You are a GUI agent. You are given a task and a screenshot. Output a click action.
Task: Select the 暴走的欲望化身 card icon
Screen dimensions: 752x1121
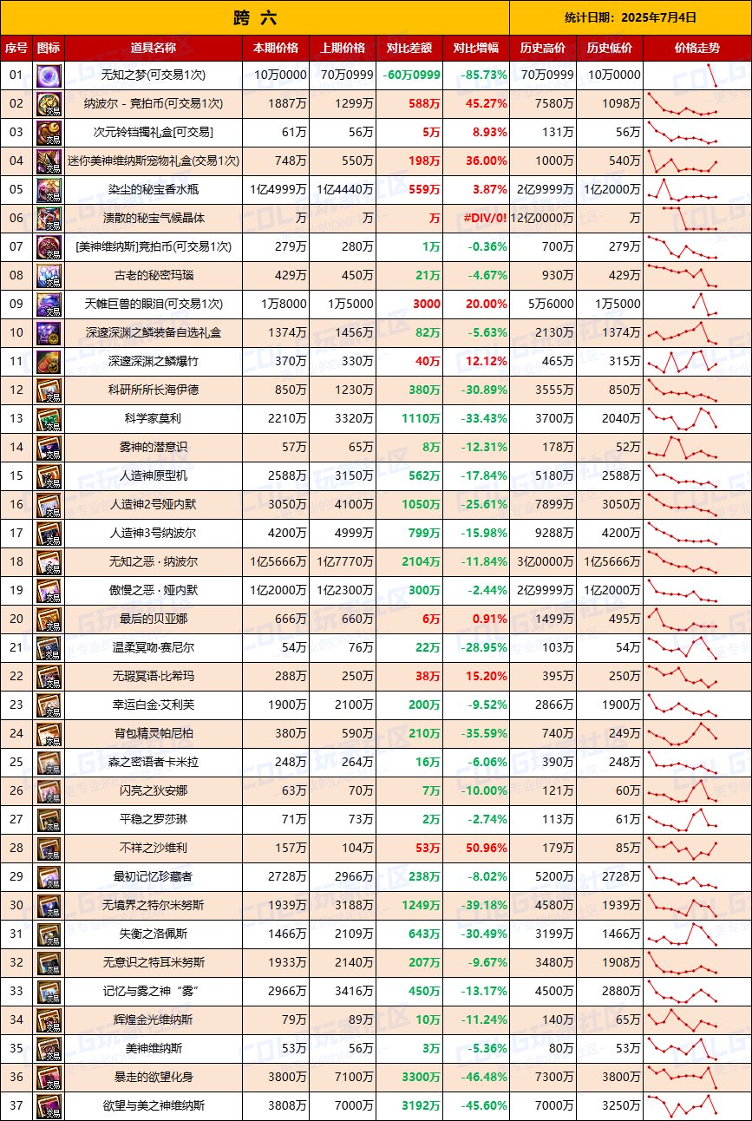[49, 1078]
